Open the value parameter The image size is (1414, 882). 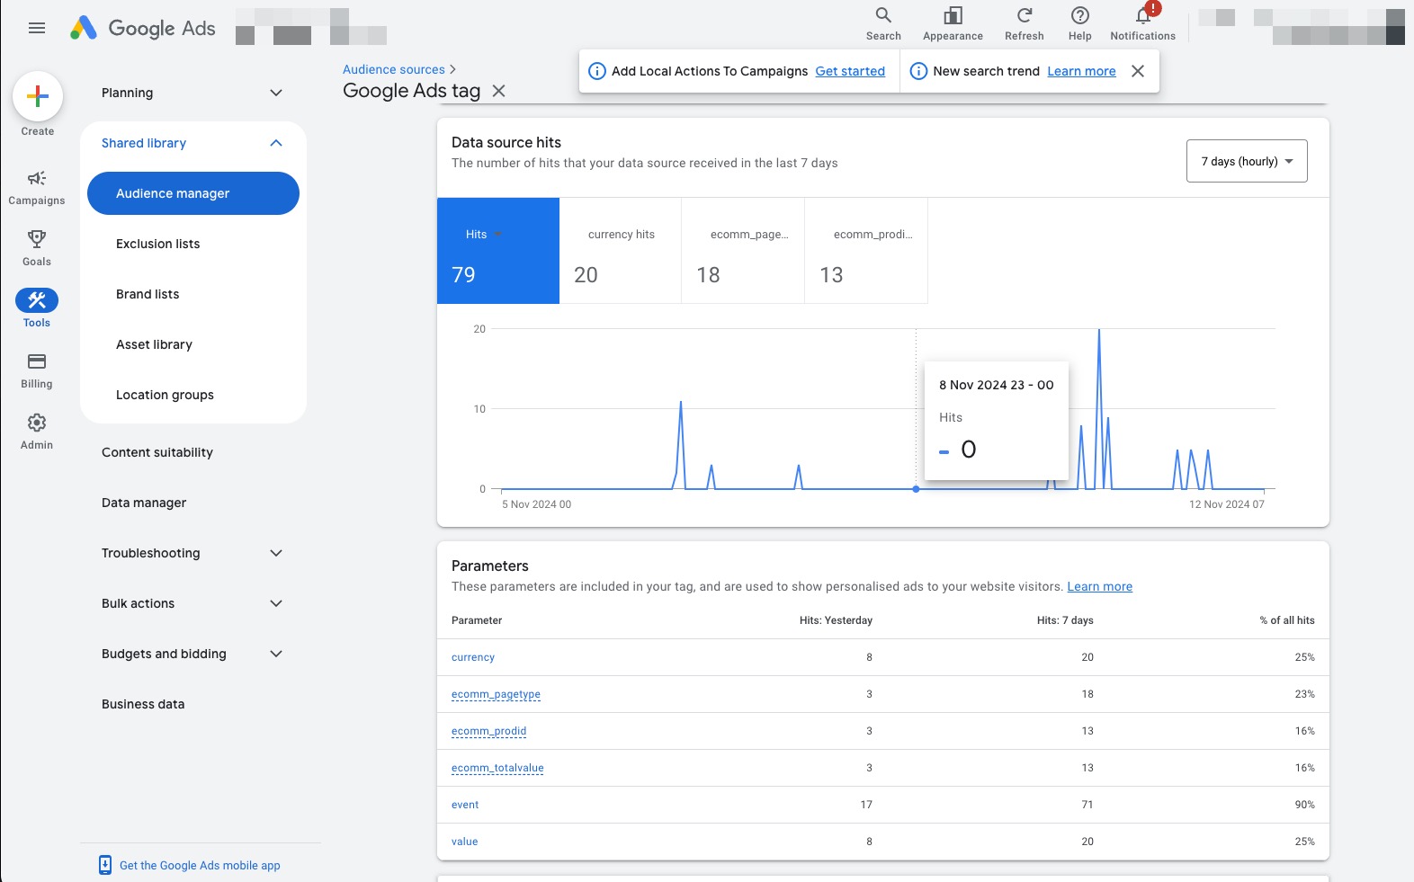pos(464,842)
